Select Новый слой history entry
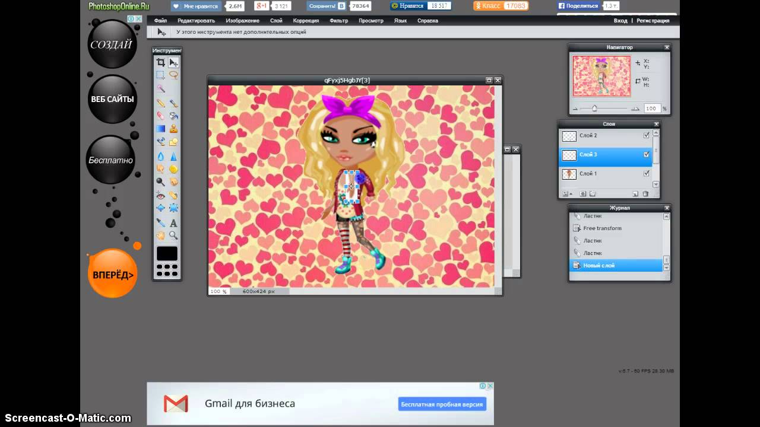760x427 pixels. [x=616, y=265]
